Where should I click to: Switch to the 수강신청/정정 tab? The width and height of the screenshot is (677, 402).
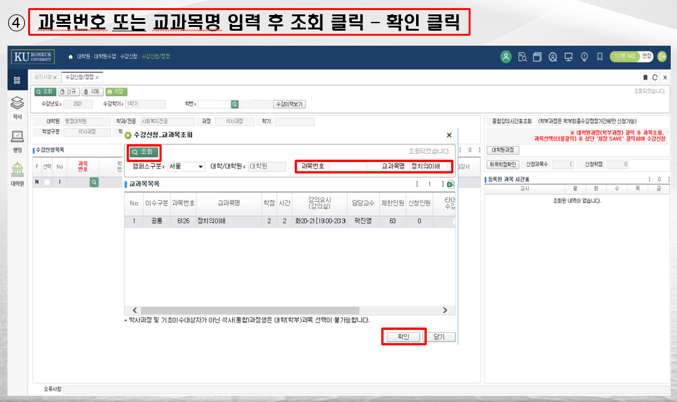[79, 77]
